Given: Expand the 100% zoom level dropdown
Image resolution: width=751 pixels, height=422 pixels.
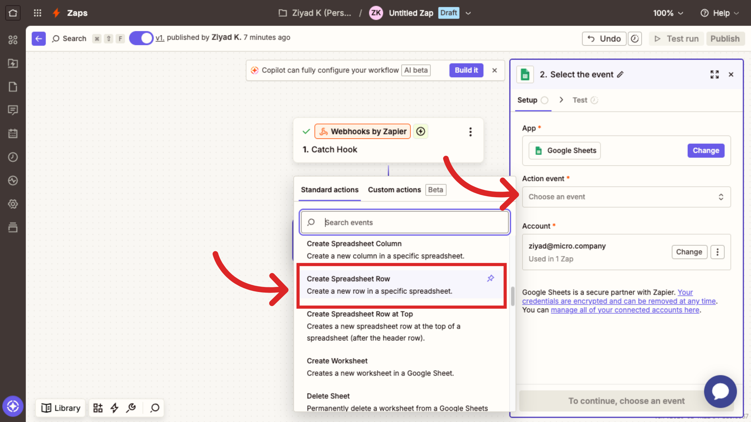Looking at the screenshot, I should click(668, 13).
